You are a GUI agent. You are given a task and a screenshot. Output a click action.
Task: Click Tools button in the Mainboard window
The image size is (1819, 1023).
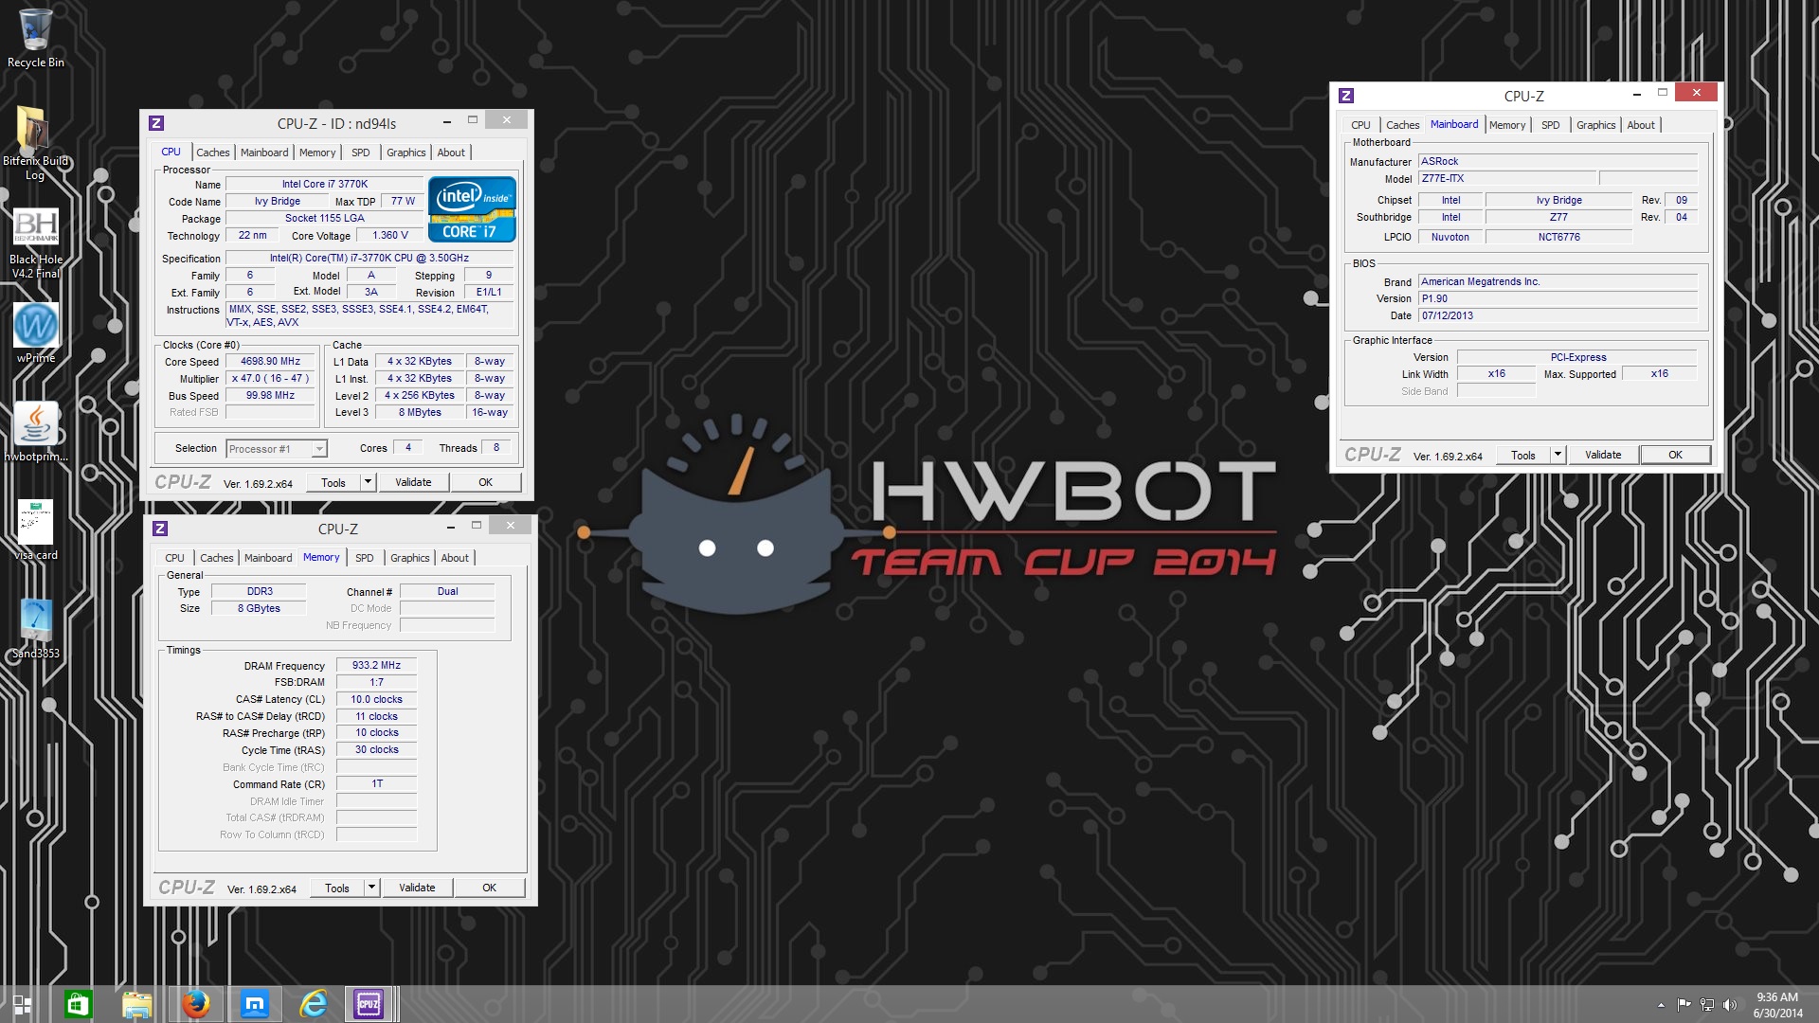click(1523, 455)
